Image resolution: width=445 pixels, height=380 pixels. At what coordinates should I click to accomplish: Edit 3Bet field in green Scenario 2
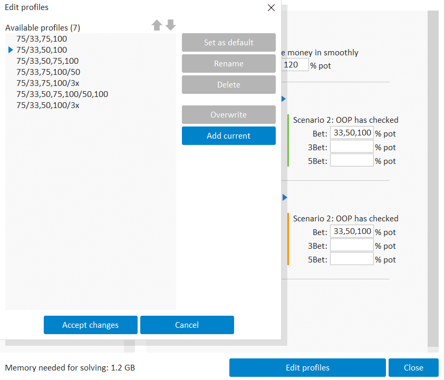click(352, 147)
